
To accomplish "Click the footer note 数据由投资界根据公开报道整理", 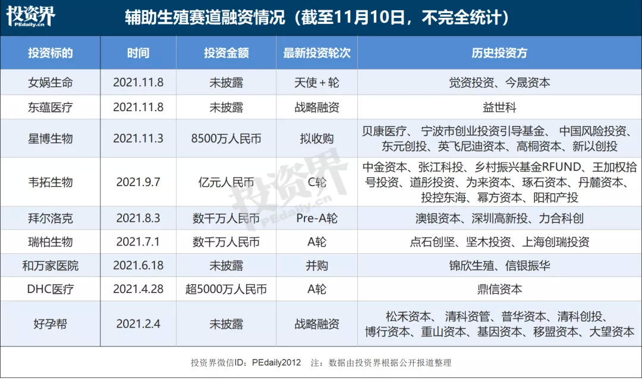I will [390, 363].
